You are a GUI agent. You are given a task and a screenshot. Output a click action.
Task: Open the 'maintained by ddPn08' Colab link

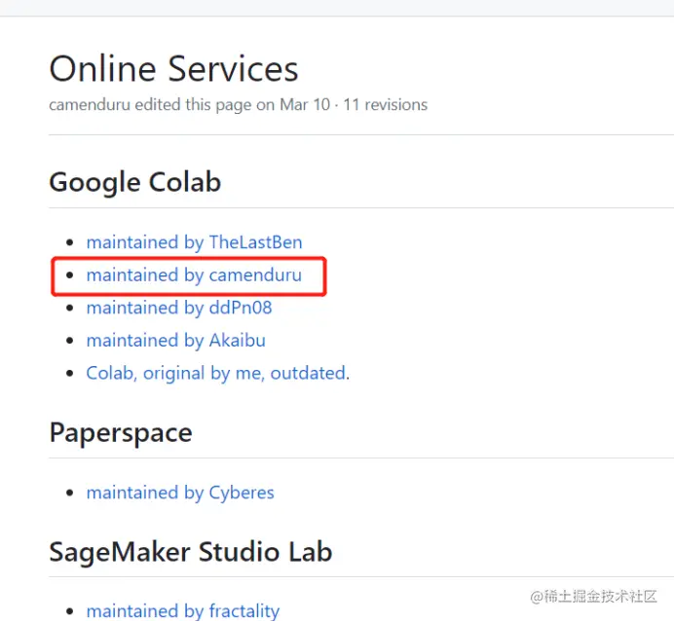coord(179,308)
